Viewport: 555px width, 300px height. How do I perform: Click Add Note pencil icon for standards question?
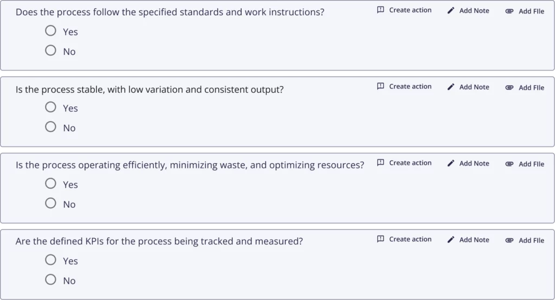click(x=450, y=11)
